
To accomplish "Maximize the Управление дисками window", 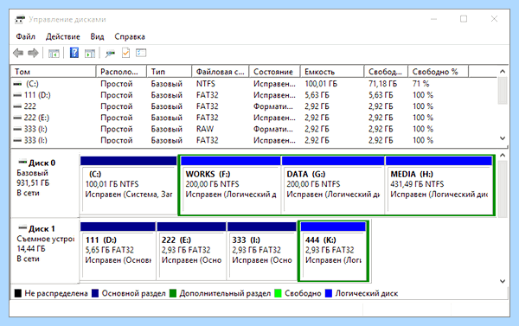I will [464, 19].
